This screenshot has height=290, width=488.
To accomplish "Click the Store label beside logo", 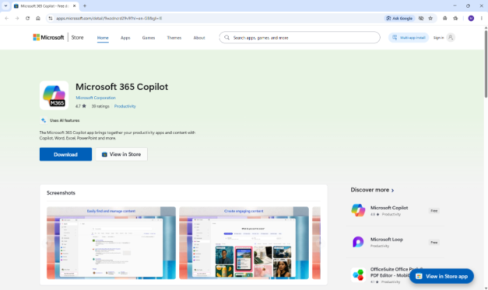I will [77, 38].
